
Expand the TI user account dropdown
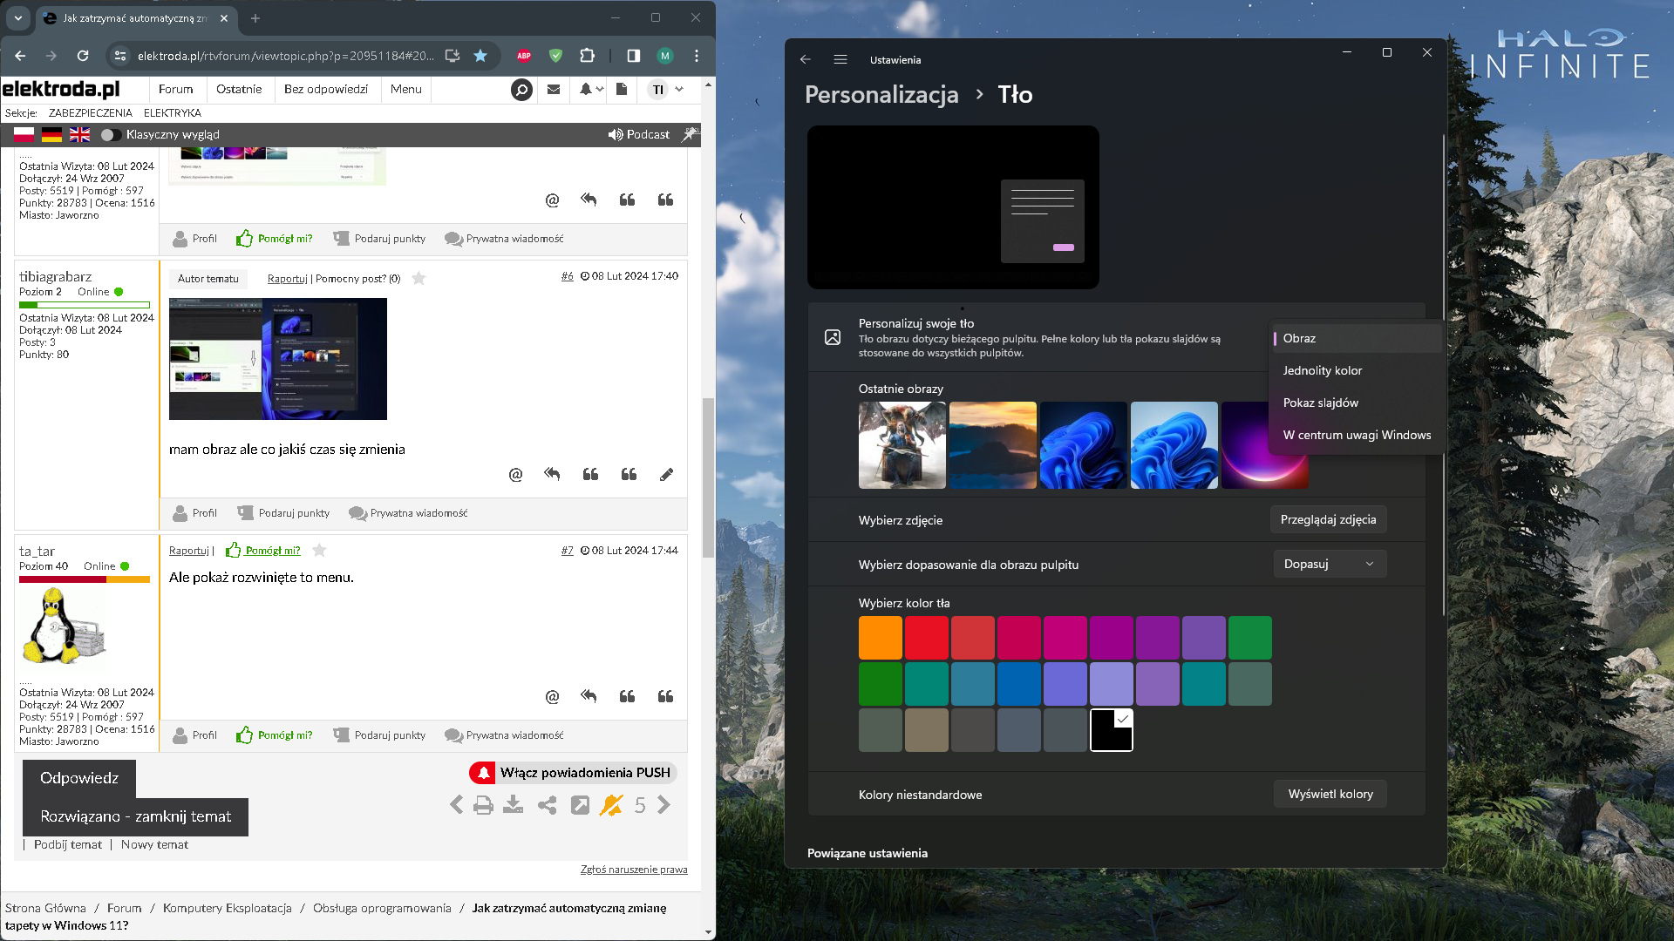pos(667,89)
